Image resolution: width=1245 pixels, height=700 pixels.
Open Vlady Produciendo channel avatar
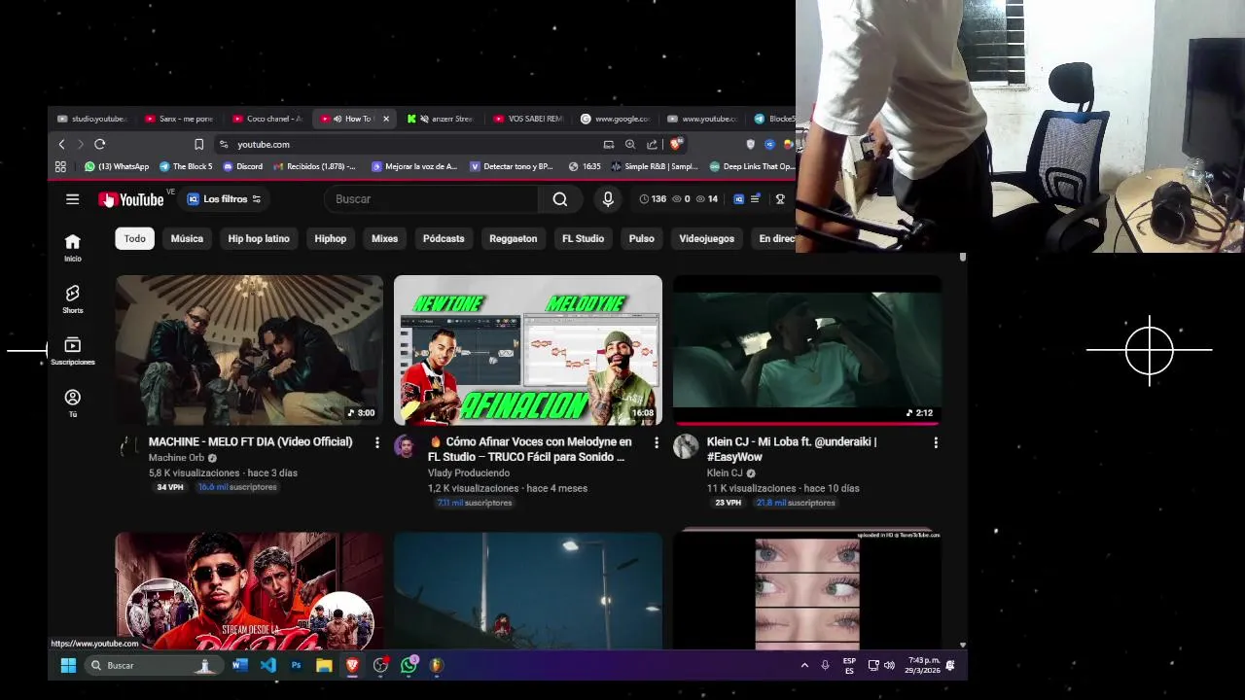coord(407,446)
